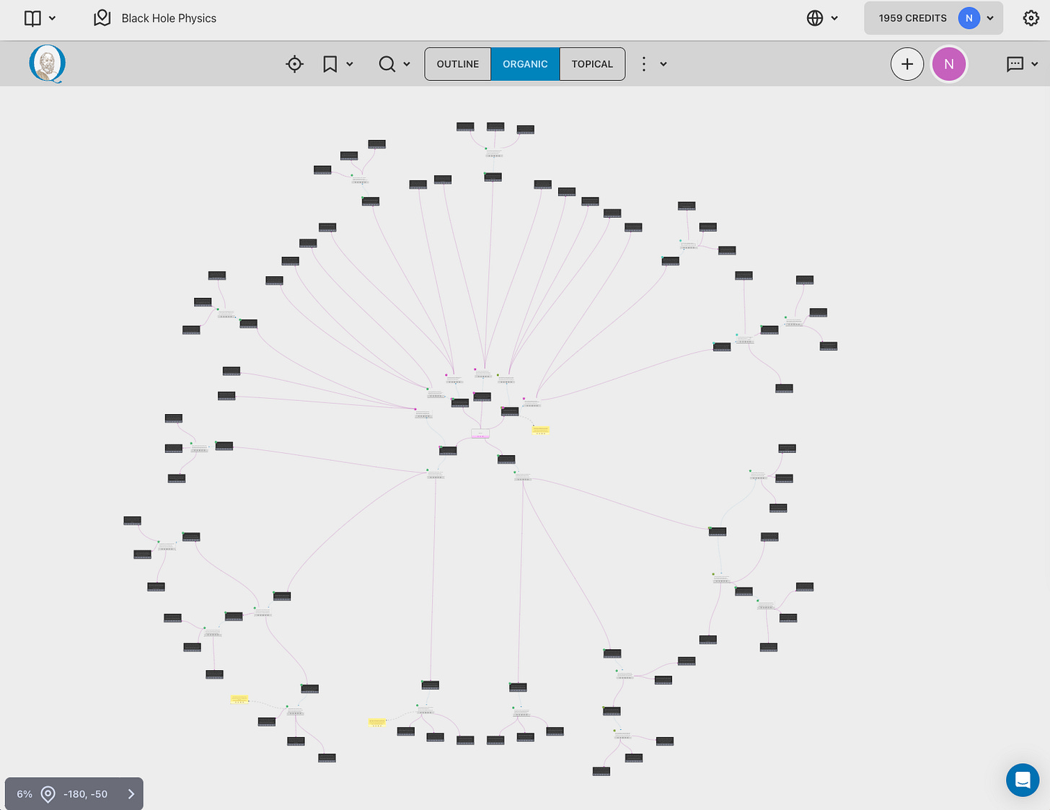Expand the more options chevron
This screenshot has width=1050, height=810.
coord(663,64)
